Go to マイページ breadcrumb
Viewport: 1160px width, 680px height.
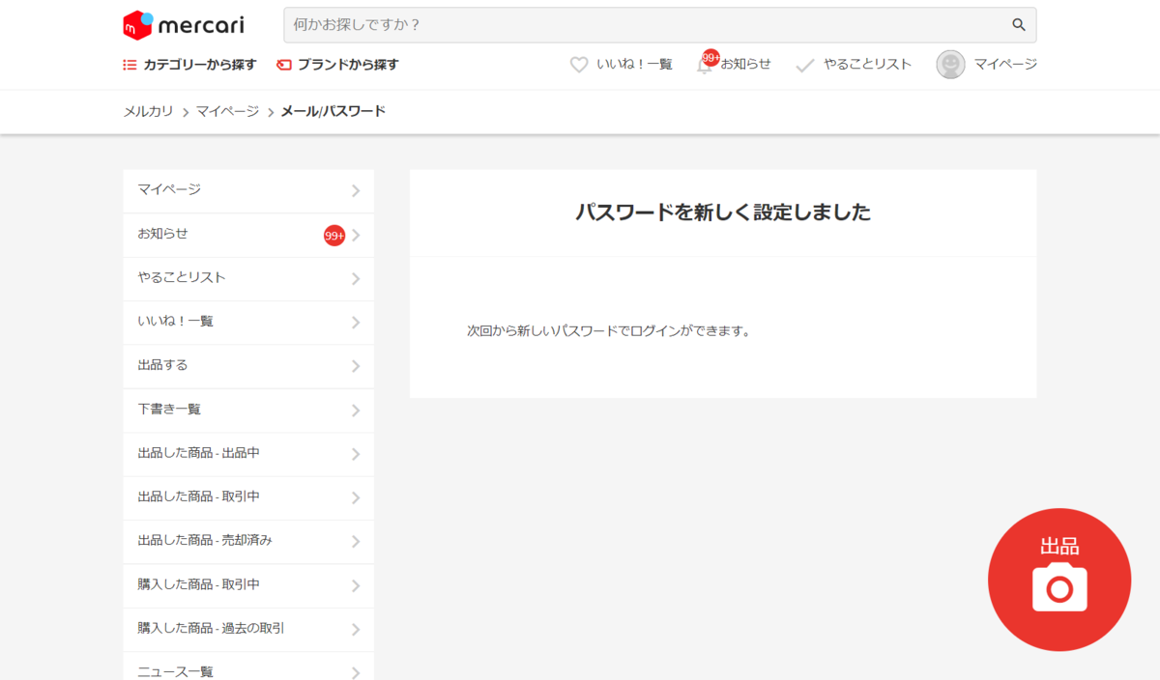pos(227,111)
